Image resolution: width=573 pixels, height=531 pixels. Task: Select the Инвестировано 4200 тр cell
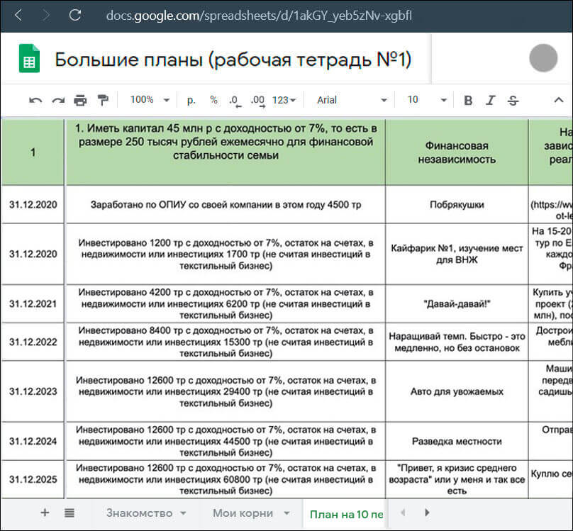[x=226, y=304]
